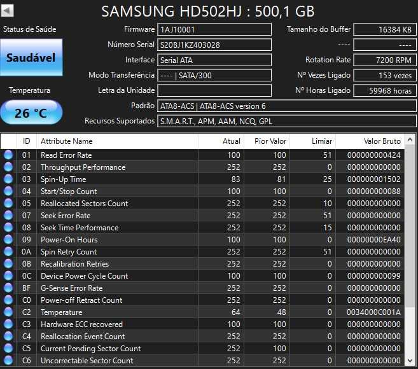Select the 'G-Sense Error Rate' attribute name
The width and height of the screenshot is (418, 369).
tap(71, 288)
